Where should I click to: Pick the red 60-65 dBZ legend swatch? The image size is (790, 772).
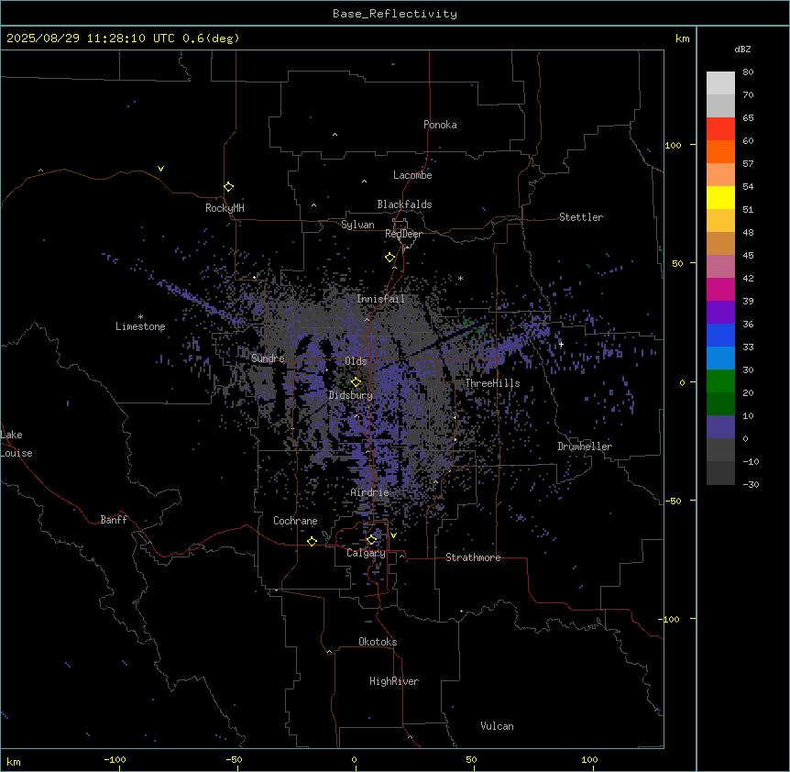coord(720,129)
